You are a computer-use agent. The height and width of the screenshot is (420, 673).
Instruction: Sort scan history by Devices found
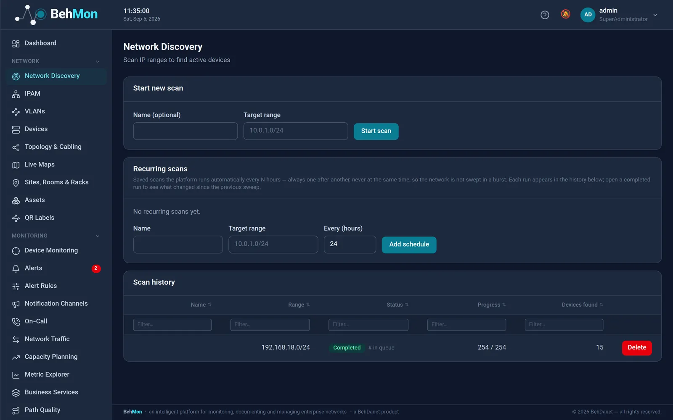(x=583, y=305)
